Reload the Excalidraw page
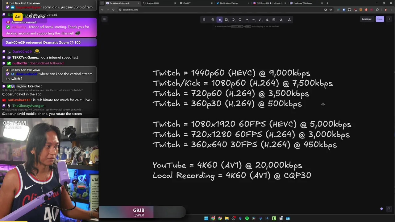Viewport: 395px width, 222px height. [113, 10]
